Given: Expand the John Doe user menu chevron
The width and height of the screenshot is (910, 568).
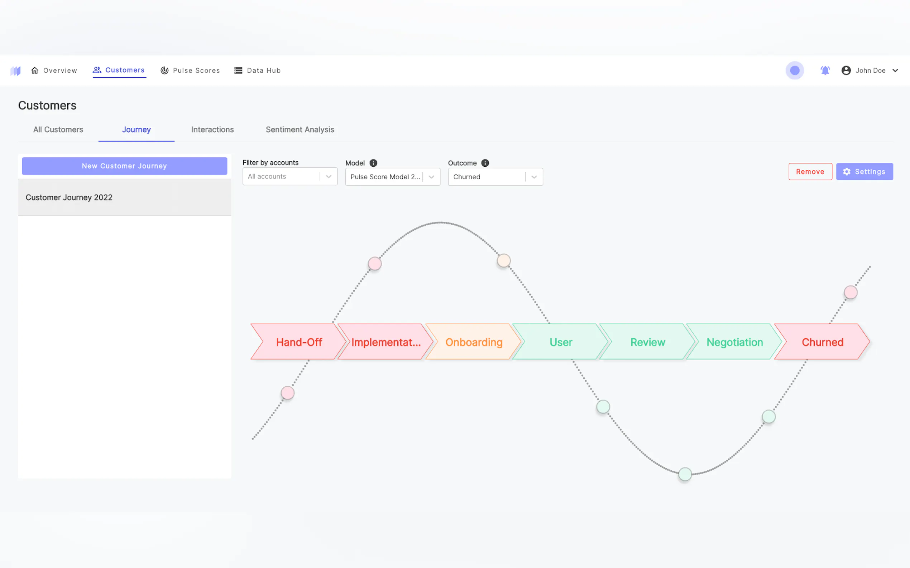Looking at the screenshot, I should coord(895,70).
